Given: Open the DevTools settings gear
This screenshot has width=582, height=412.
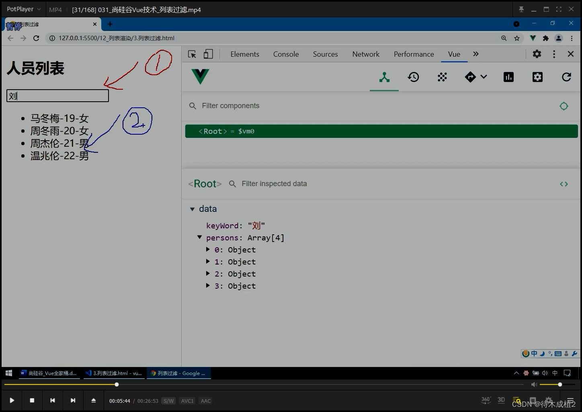Looking at the screenshot, I should click(537, 54).
